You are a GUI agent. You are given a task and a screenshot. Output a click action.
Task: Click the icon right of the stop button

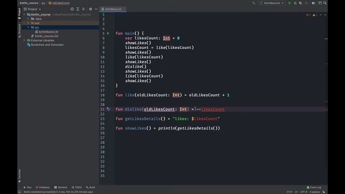pyautogui.click(x=313, y=3)
